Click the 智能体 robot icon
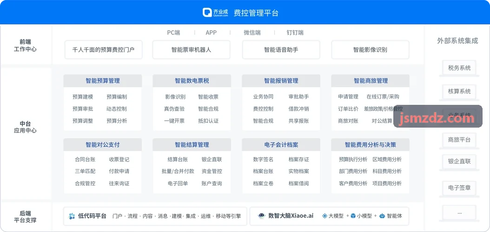Image resolution: width=490 pixels, height=232 pixels. point(382,216)
